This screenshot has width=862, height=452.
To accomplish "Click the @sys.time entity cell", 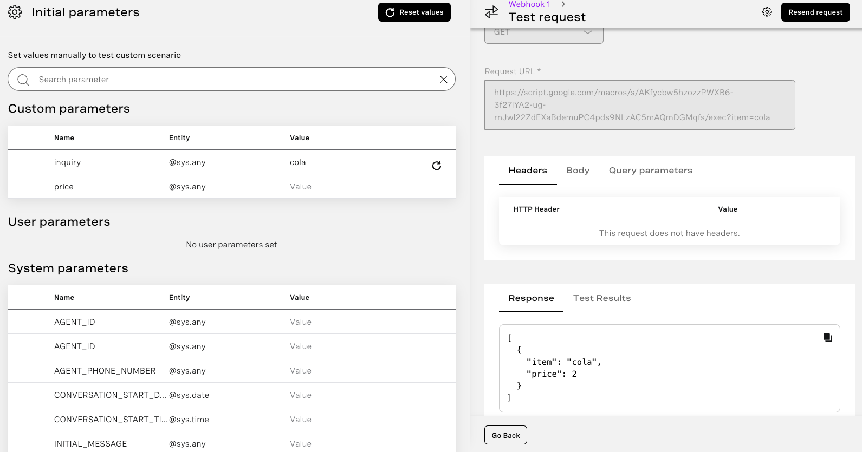I will click(x=189, y=420).
